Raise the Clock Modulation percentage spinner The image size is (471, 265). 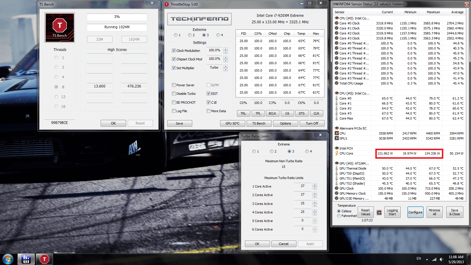click(225, 49)
